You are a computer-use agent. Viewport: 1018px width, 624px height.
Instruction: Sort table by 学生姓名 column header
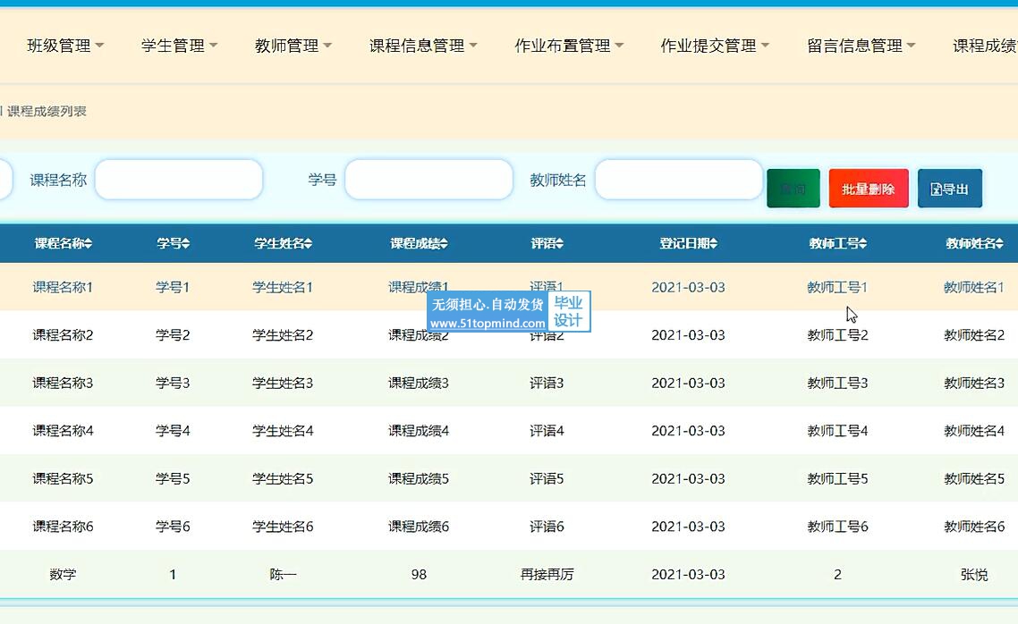click(x=283, y=243)
